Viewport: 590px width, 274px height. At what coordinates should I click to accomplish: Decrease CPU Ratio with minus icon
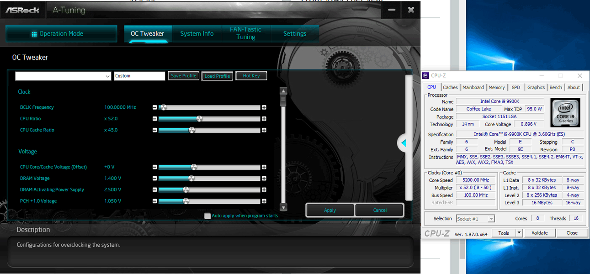tap(154, 119)
